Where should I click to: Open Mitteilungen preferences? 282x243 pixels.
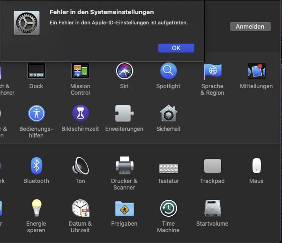point(256,71)
